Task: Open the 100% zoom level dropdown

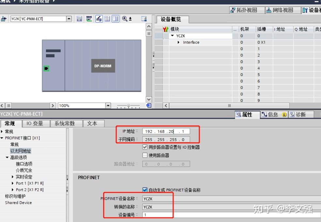Action: click(108, 106)
